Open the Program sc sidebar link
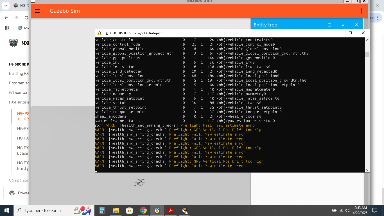This screenshot has height=216, width=384. (x=19, y=83)
